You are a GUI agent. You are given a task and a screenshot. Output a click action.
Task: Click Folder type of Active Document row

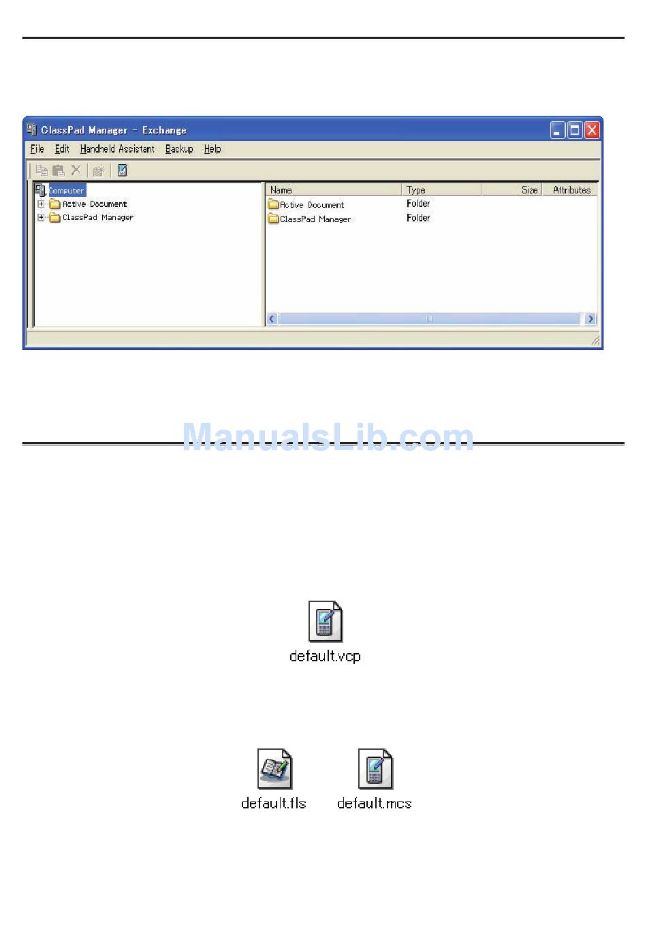(x=418, y=204)
